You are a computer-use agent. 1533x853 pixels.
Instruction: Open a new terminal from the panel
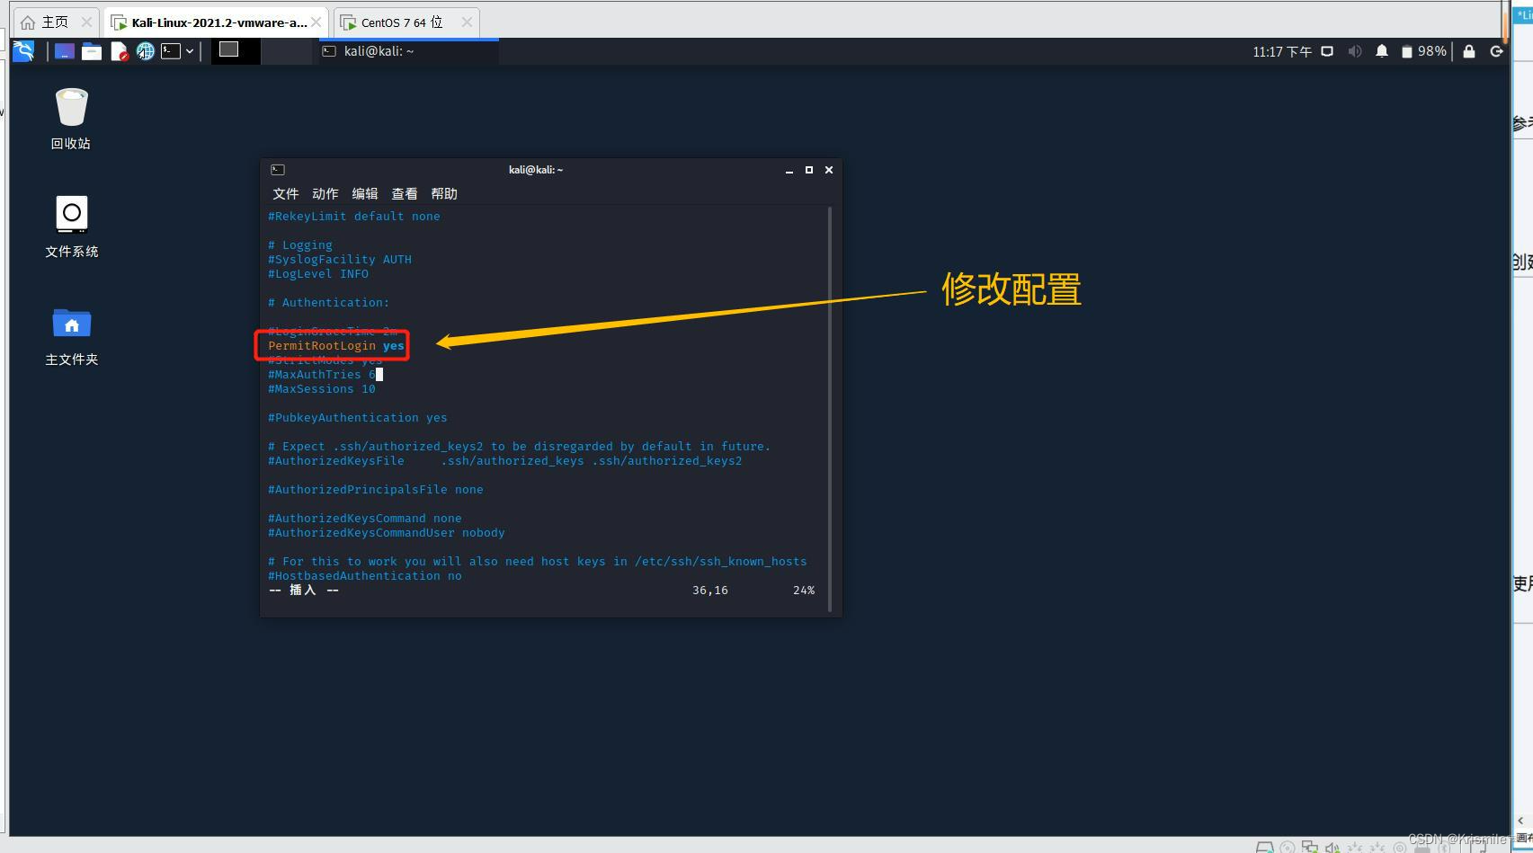(x=171, y=51)
